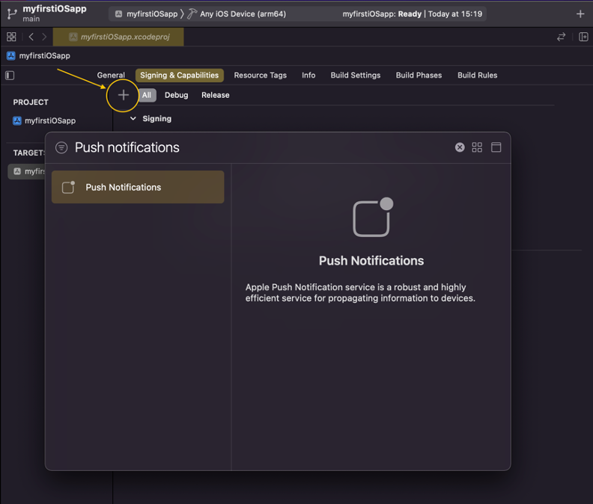Choose Any iOS Device run destination
This screenshot has height=504, width=593.
click(237, 14)
